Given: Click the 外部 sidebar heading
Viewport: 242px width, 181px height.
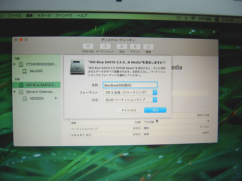Looking at the screenshot, I should [17, 79].
